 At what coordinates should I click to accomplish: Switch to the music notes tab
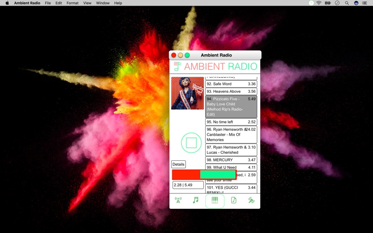(195, 200)
